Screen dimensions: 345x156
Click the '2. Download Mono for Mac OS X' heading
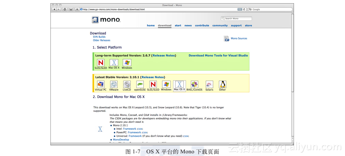click(x=118, y=97)
